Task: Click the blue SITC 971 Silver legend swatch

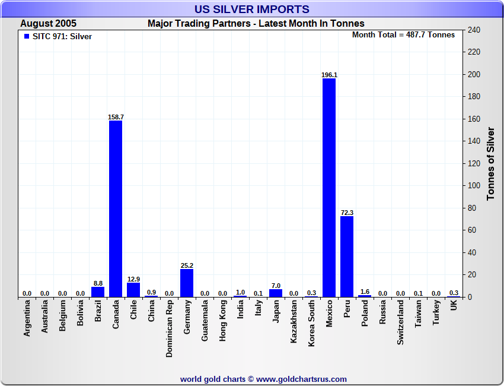Action: pos(27,36)
